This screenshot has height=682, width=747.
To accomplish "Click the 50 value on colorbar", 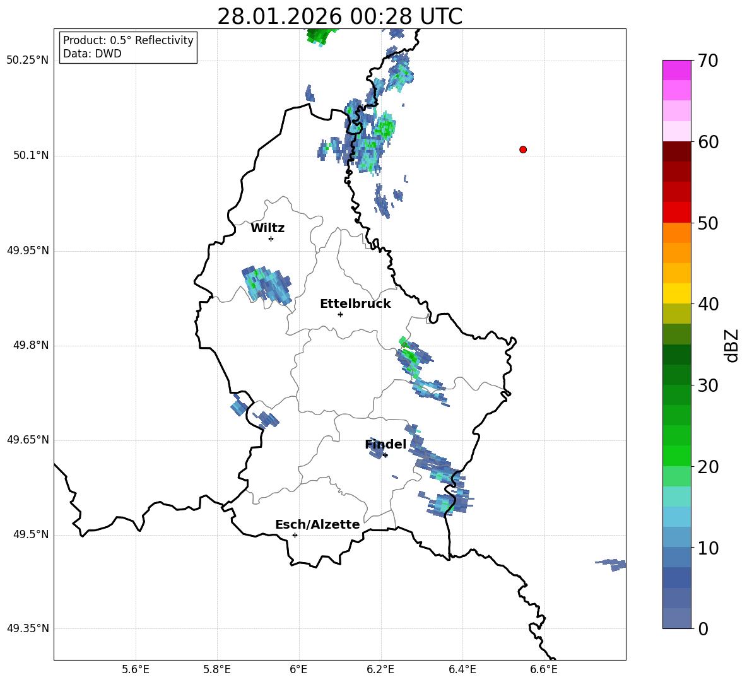I will click(708, 223).
